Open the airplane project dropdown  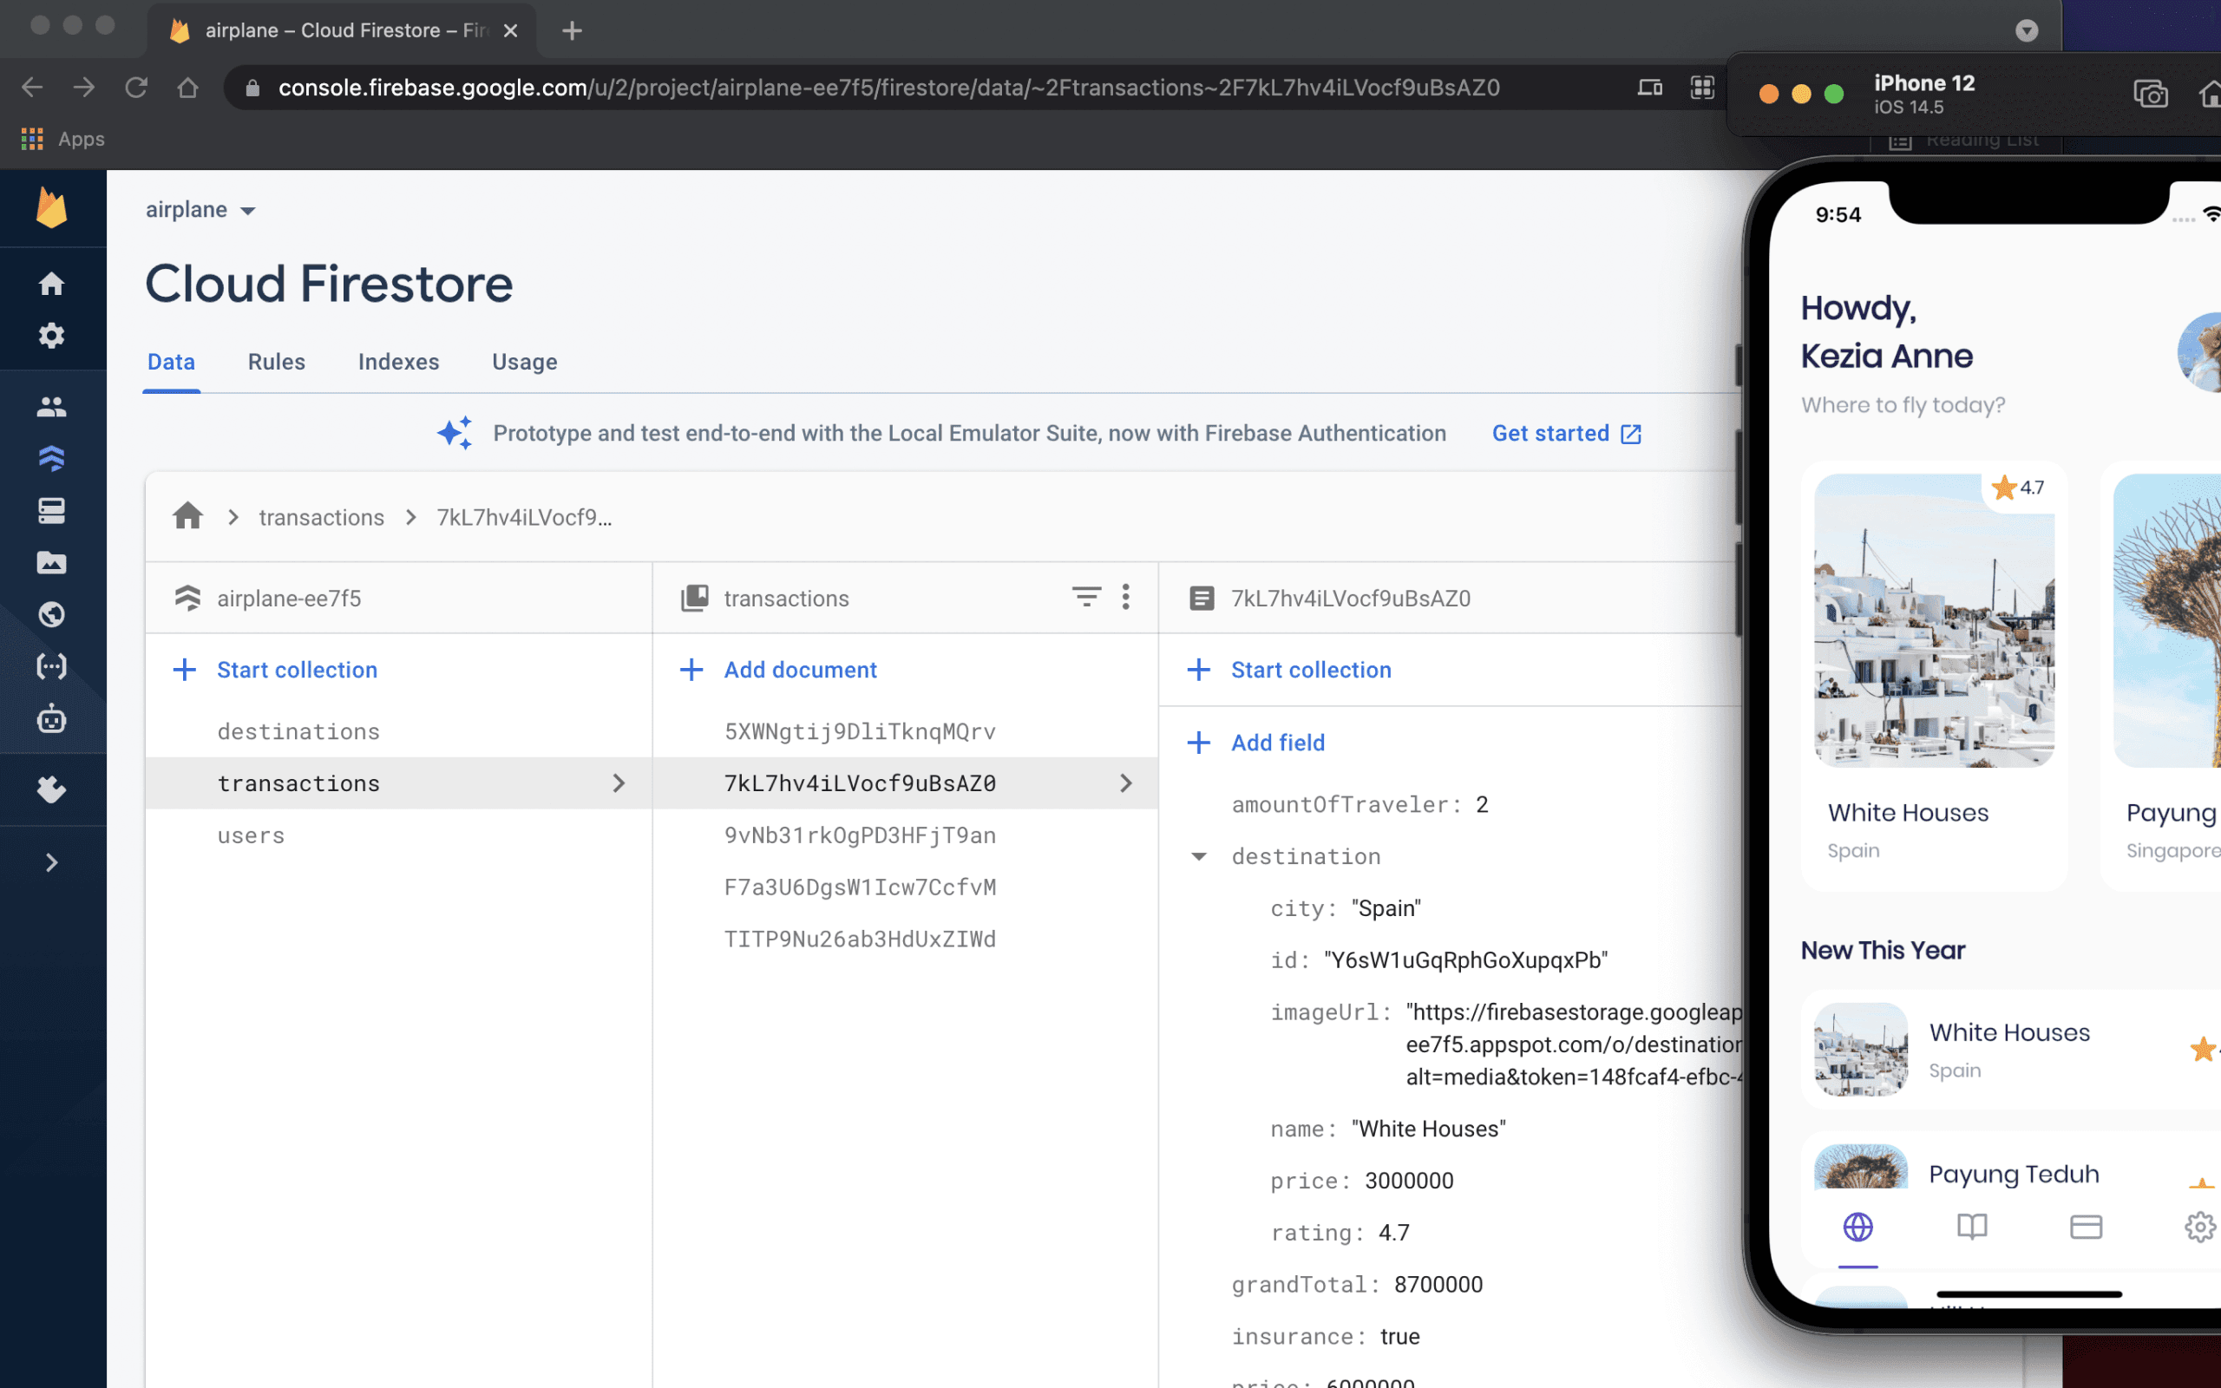(x=200, y=210)
